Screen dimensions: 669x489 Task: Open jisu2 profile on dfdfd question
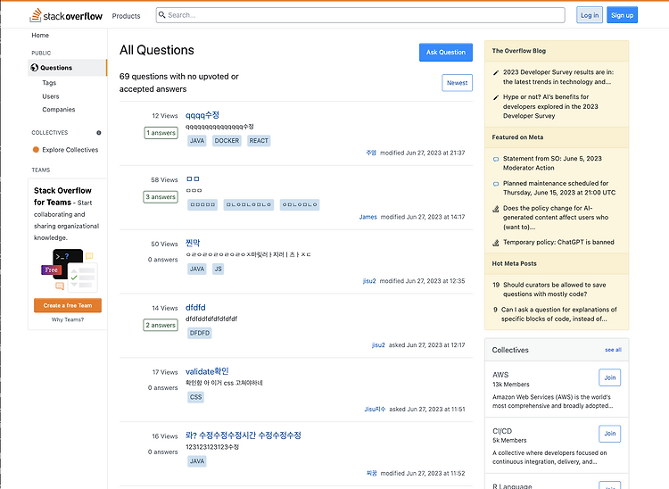click(378, 345)
